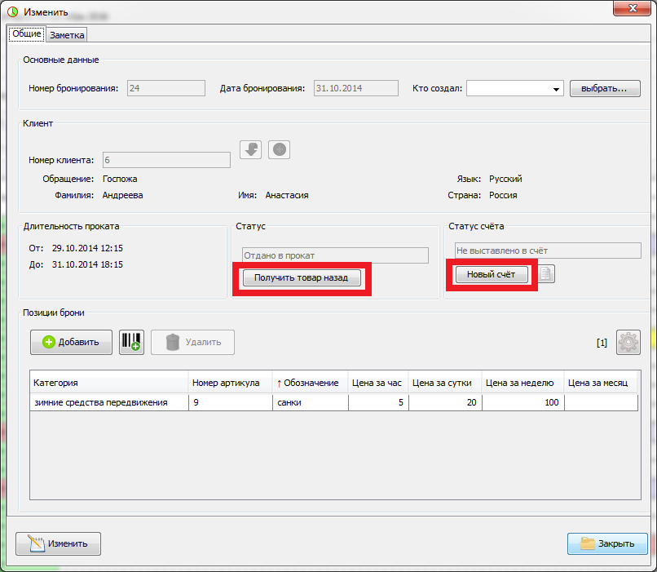Click the 'Номер бронирования' field
This screenshot has width=657, height=572.
pyautogui.click(x=166, y=88)
